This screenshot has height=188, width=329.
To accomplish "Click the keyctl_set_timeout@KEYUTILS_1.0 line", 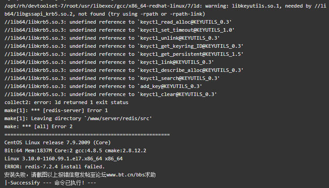I will click(120, 30).
